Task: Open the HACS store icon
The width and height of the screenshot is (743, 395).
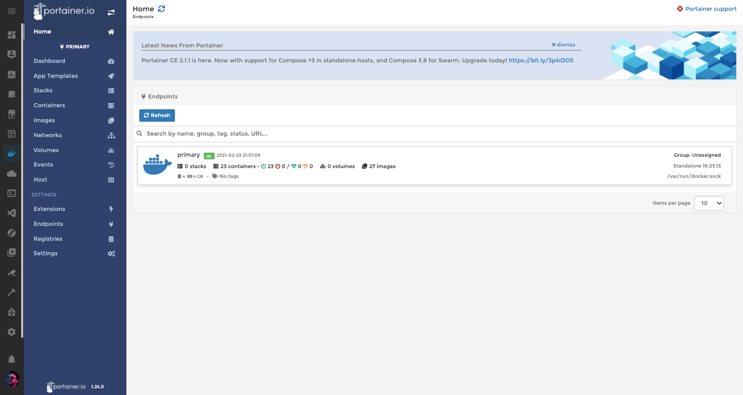Action: [11, 114]
